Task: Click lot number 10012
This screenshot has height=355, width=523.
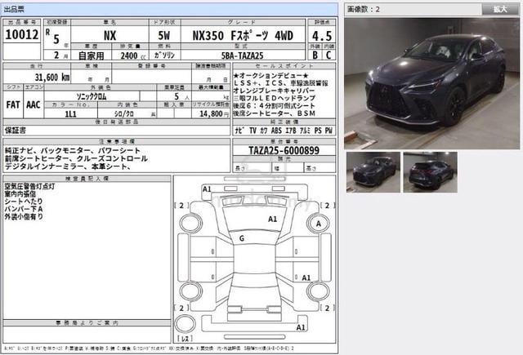Action: point(22,34)
